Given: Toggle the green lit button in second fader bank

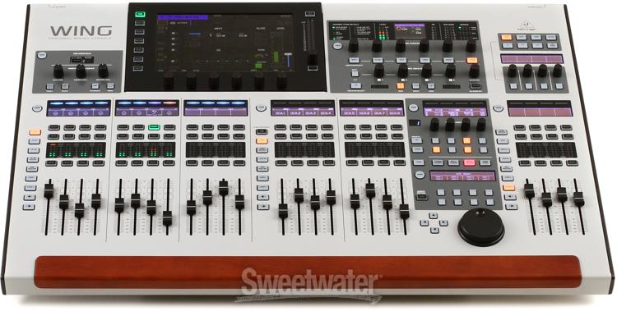Looking at the screenshot, I should click(154, 127).
